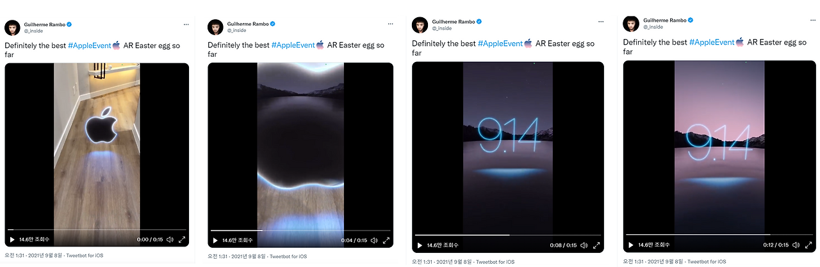Play the video paused at 0:12
Image resolution: width=820 pixels, height=267 pixels.
tap(630, 245)
